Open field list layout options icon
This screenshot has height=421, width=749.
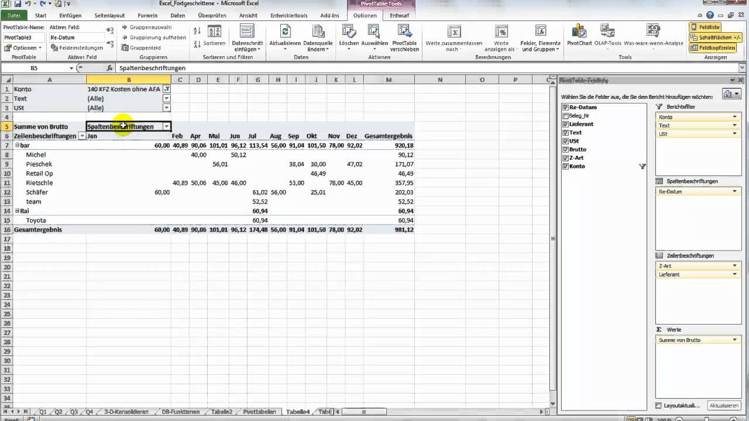(731, 94)
